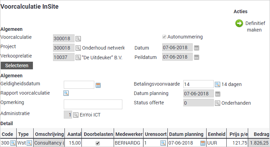
Task: Open lookup next to Voorcalculatie number
Action: click(x=78, y=38)
